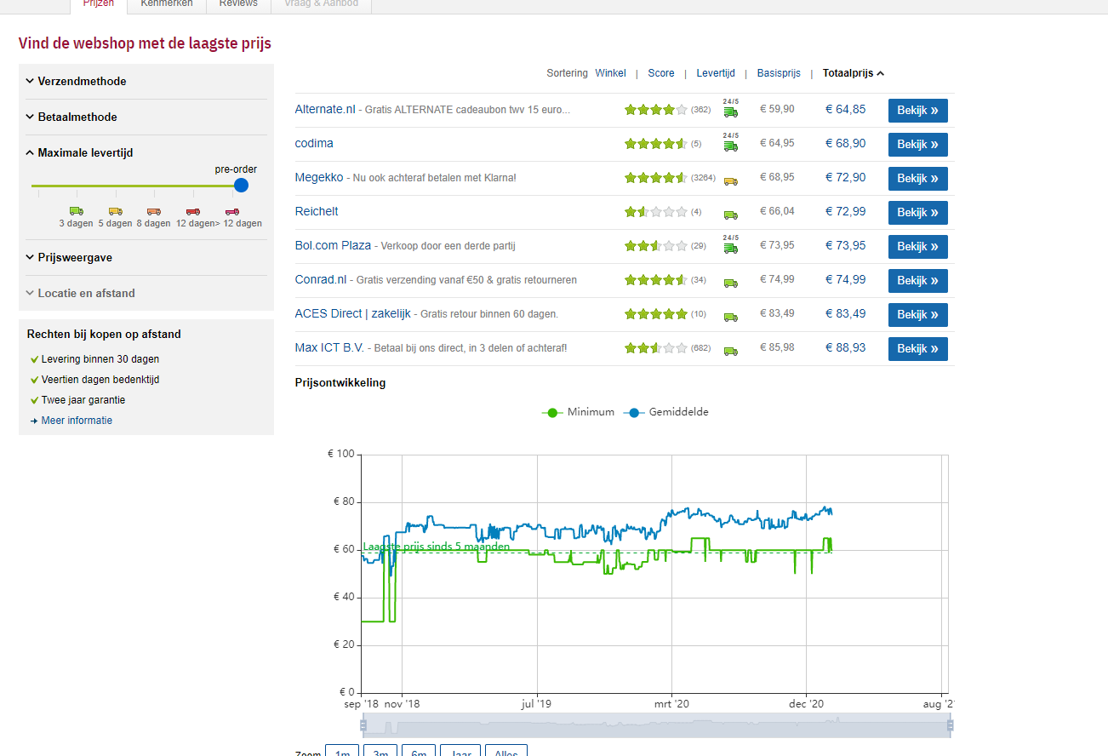Expand the Verzendmethode filter section
1108x756 pixels.
point(82,82)
